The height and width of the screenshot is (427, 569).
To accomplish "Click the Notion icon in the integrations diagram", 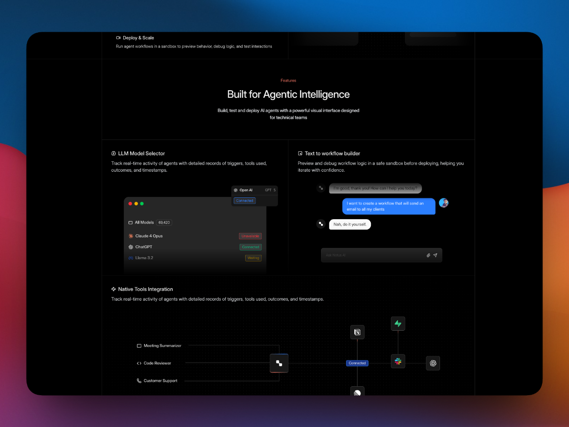I will (357, 332).
